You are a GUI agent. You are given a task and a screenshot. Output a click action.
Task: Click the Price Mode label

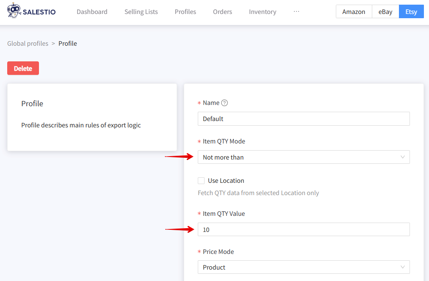click(x=219, y=252)
